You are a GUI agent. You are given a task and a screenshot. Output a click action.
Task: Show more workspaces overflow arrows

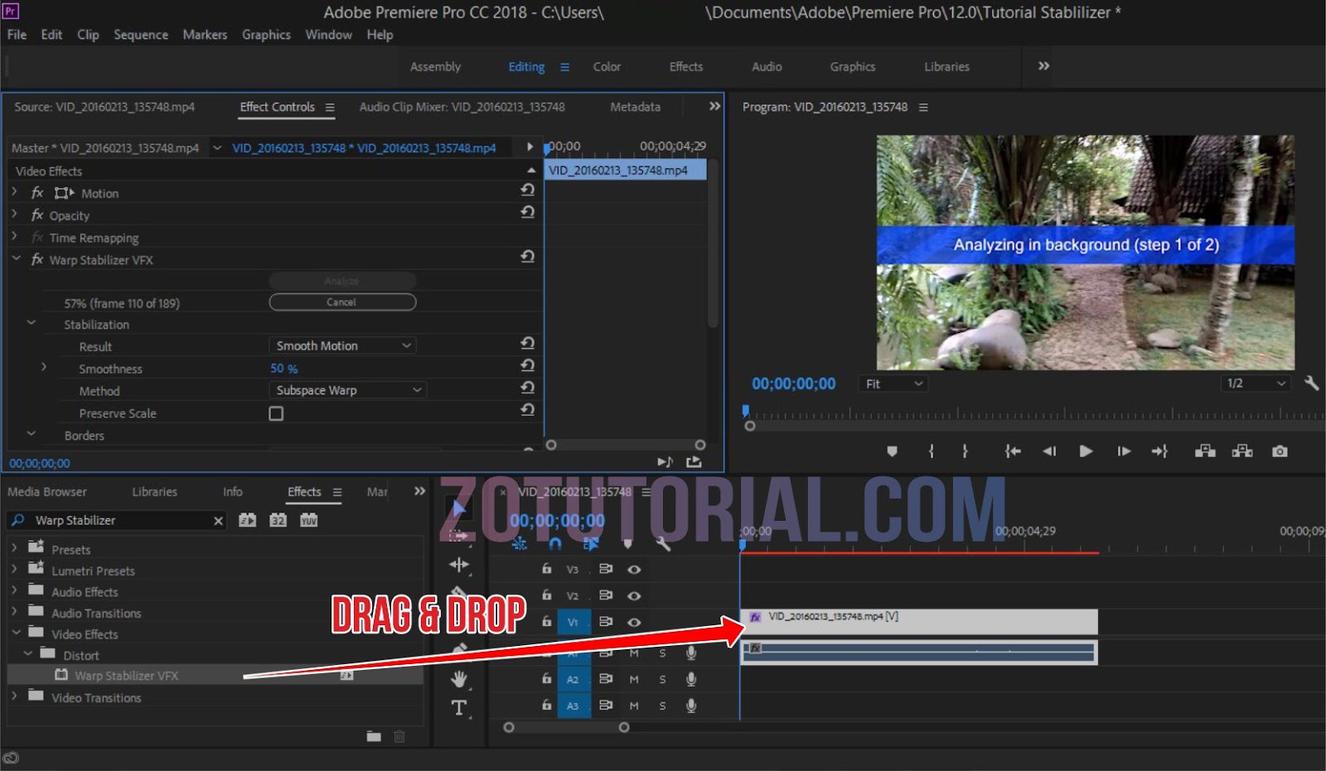(1043, 66)
